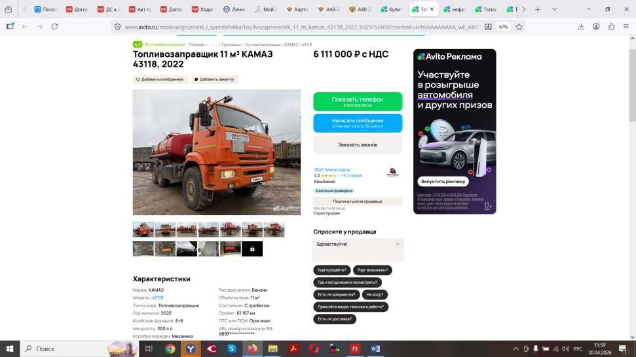Switch to the Ходат tab
636x357 pixels.
point(203,9)
